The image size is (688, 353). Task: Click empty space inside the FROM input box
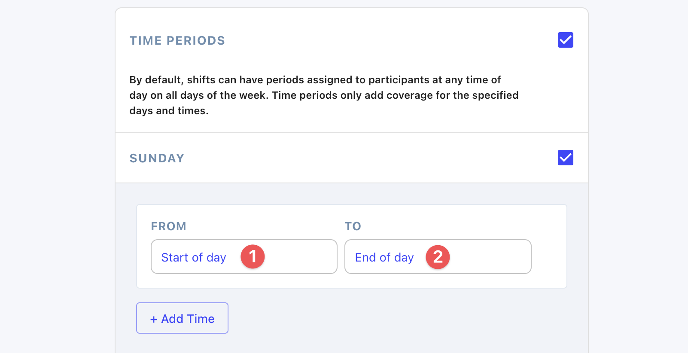coord(301,256)
